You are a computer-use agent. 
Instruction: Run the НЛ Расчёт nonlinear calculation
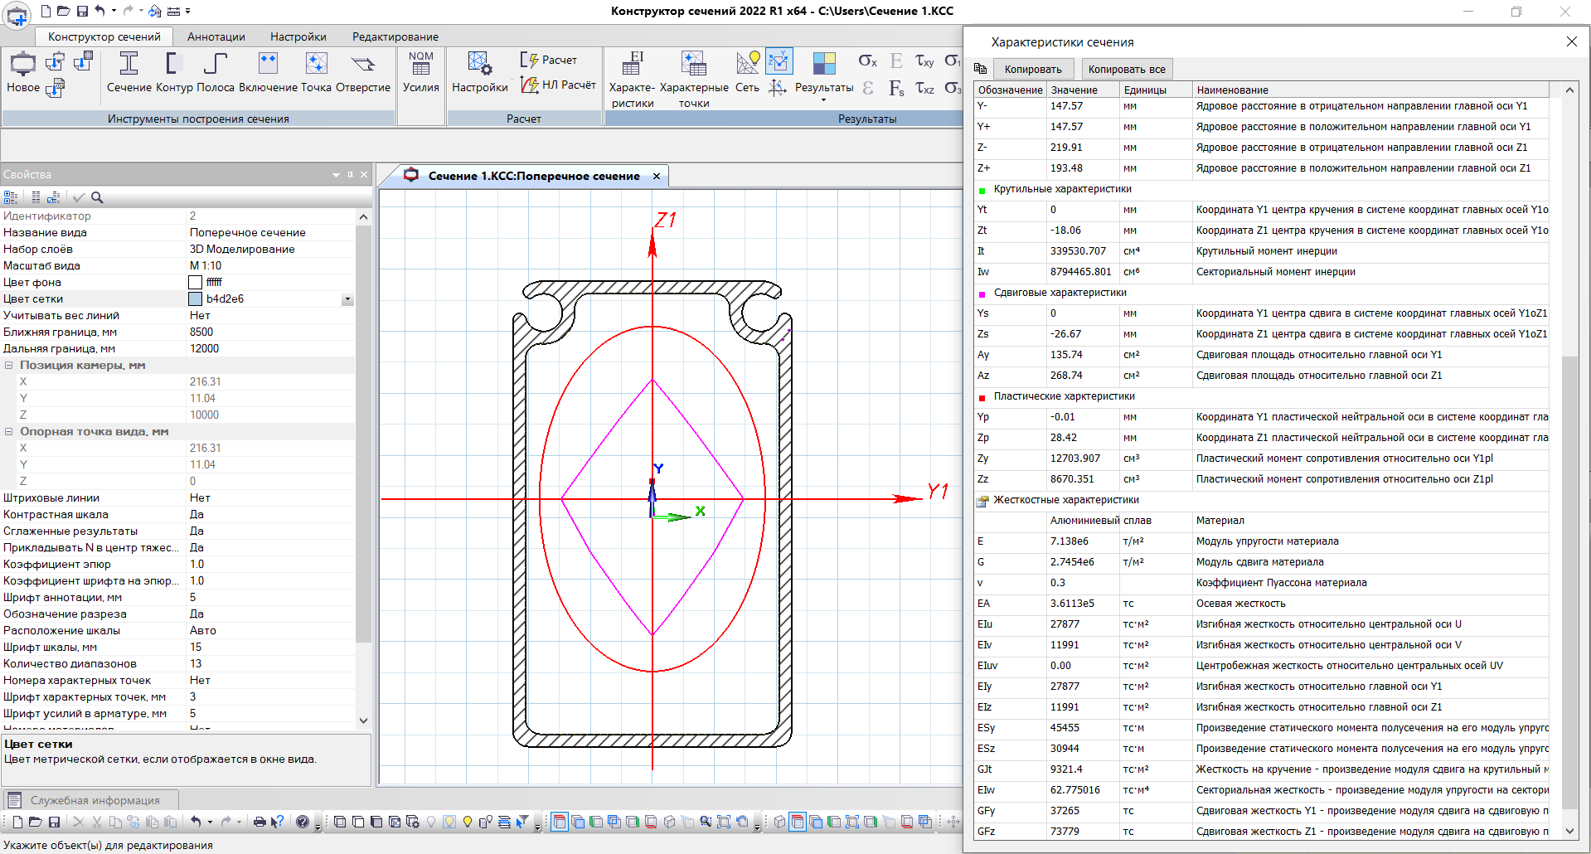click(559, 85)
